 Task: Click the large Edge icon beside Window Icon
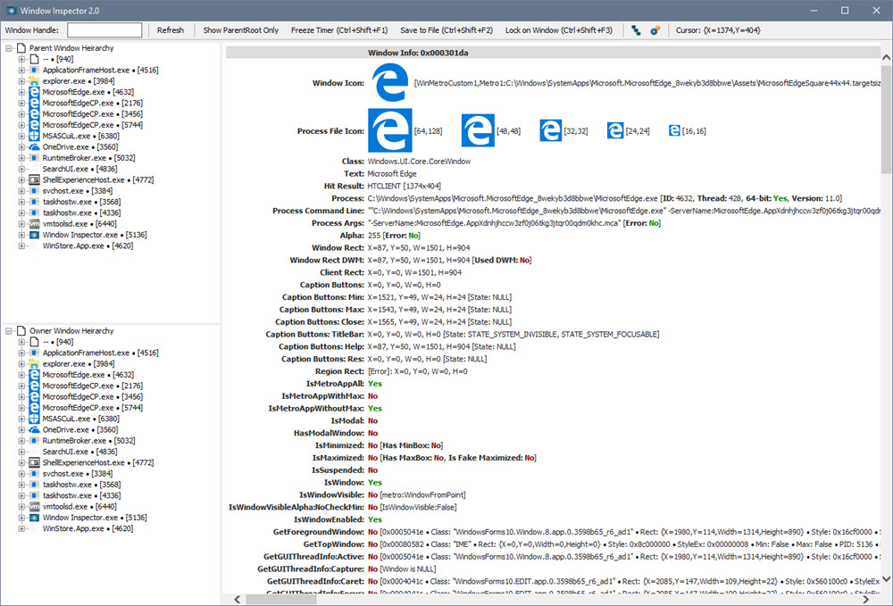coord(389,82)
